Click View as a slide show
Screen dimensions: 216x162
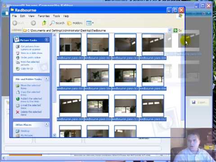point(31,53)
